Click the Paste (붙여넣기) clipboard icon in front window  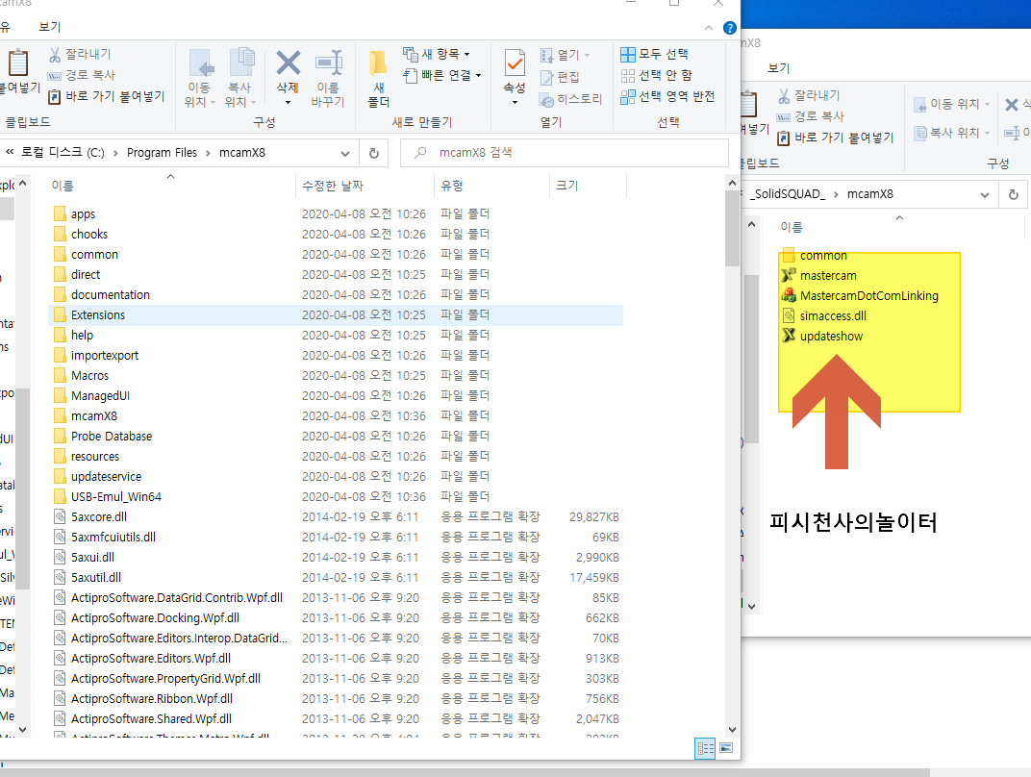17,63
